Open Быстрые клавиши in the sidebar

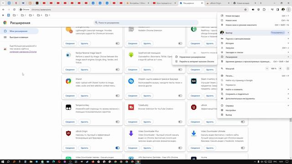click(x=19, y=37)
